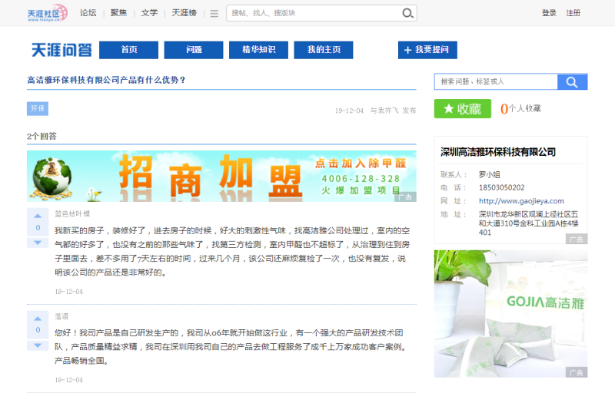Click the 0个人收藏 count

tap(520, 108)
